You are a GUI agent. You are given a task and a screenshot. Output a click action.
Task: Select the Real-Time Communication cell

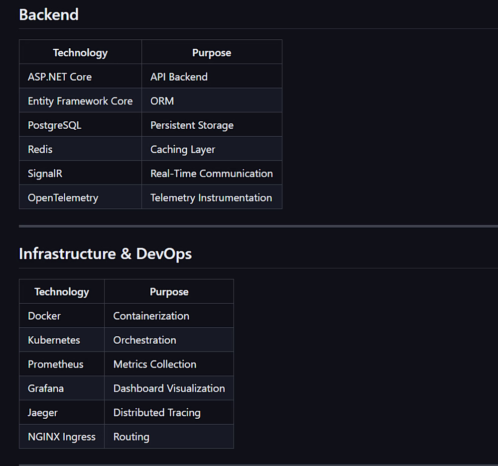point(212,173)
